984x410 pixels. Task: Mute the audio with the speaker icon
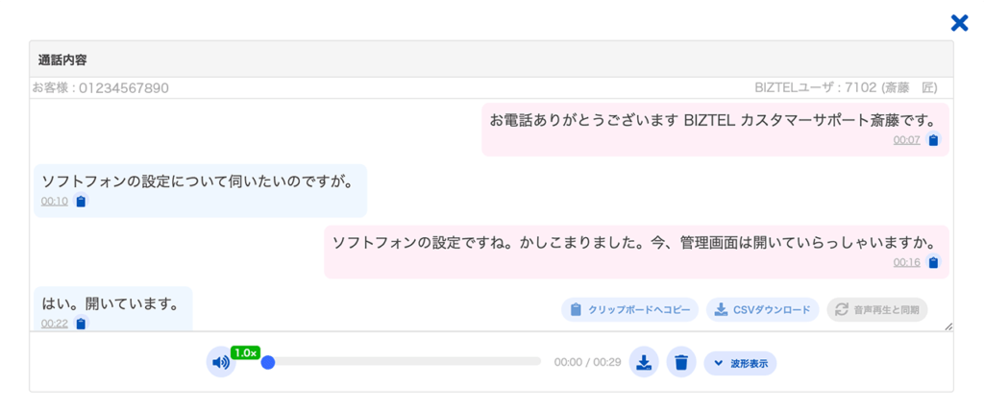221,362
